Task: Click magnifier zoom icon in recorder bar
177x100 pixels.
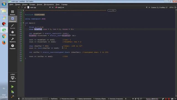Action: tap(138, 99)
